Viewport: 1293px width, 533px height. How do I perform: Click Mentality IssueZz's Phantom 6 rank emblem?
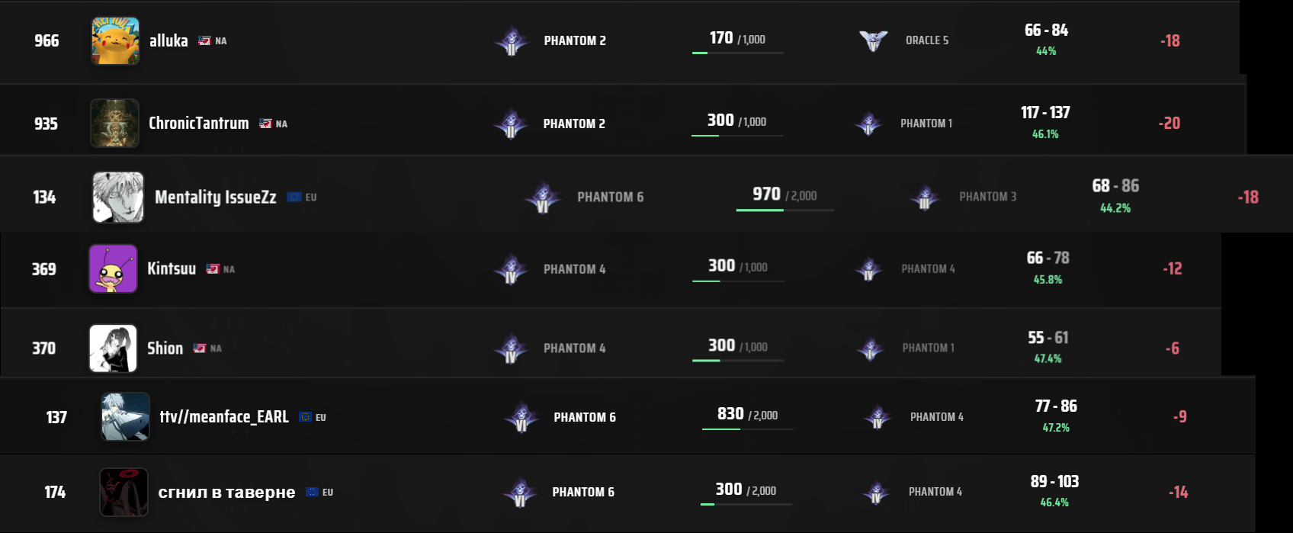point(543,197)
